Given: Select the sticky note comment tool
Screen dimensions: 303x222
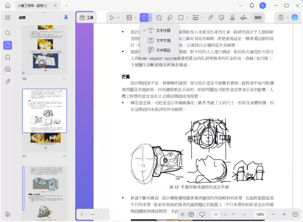Looking at the screenshot, I should coord(159,17).
